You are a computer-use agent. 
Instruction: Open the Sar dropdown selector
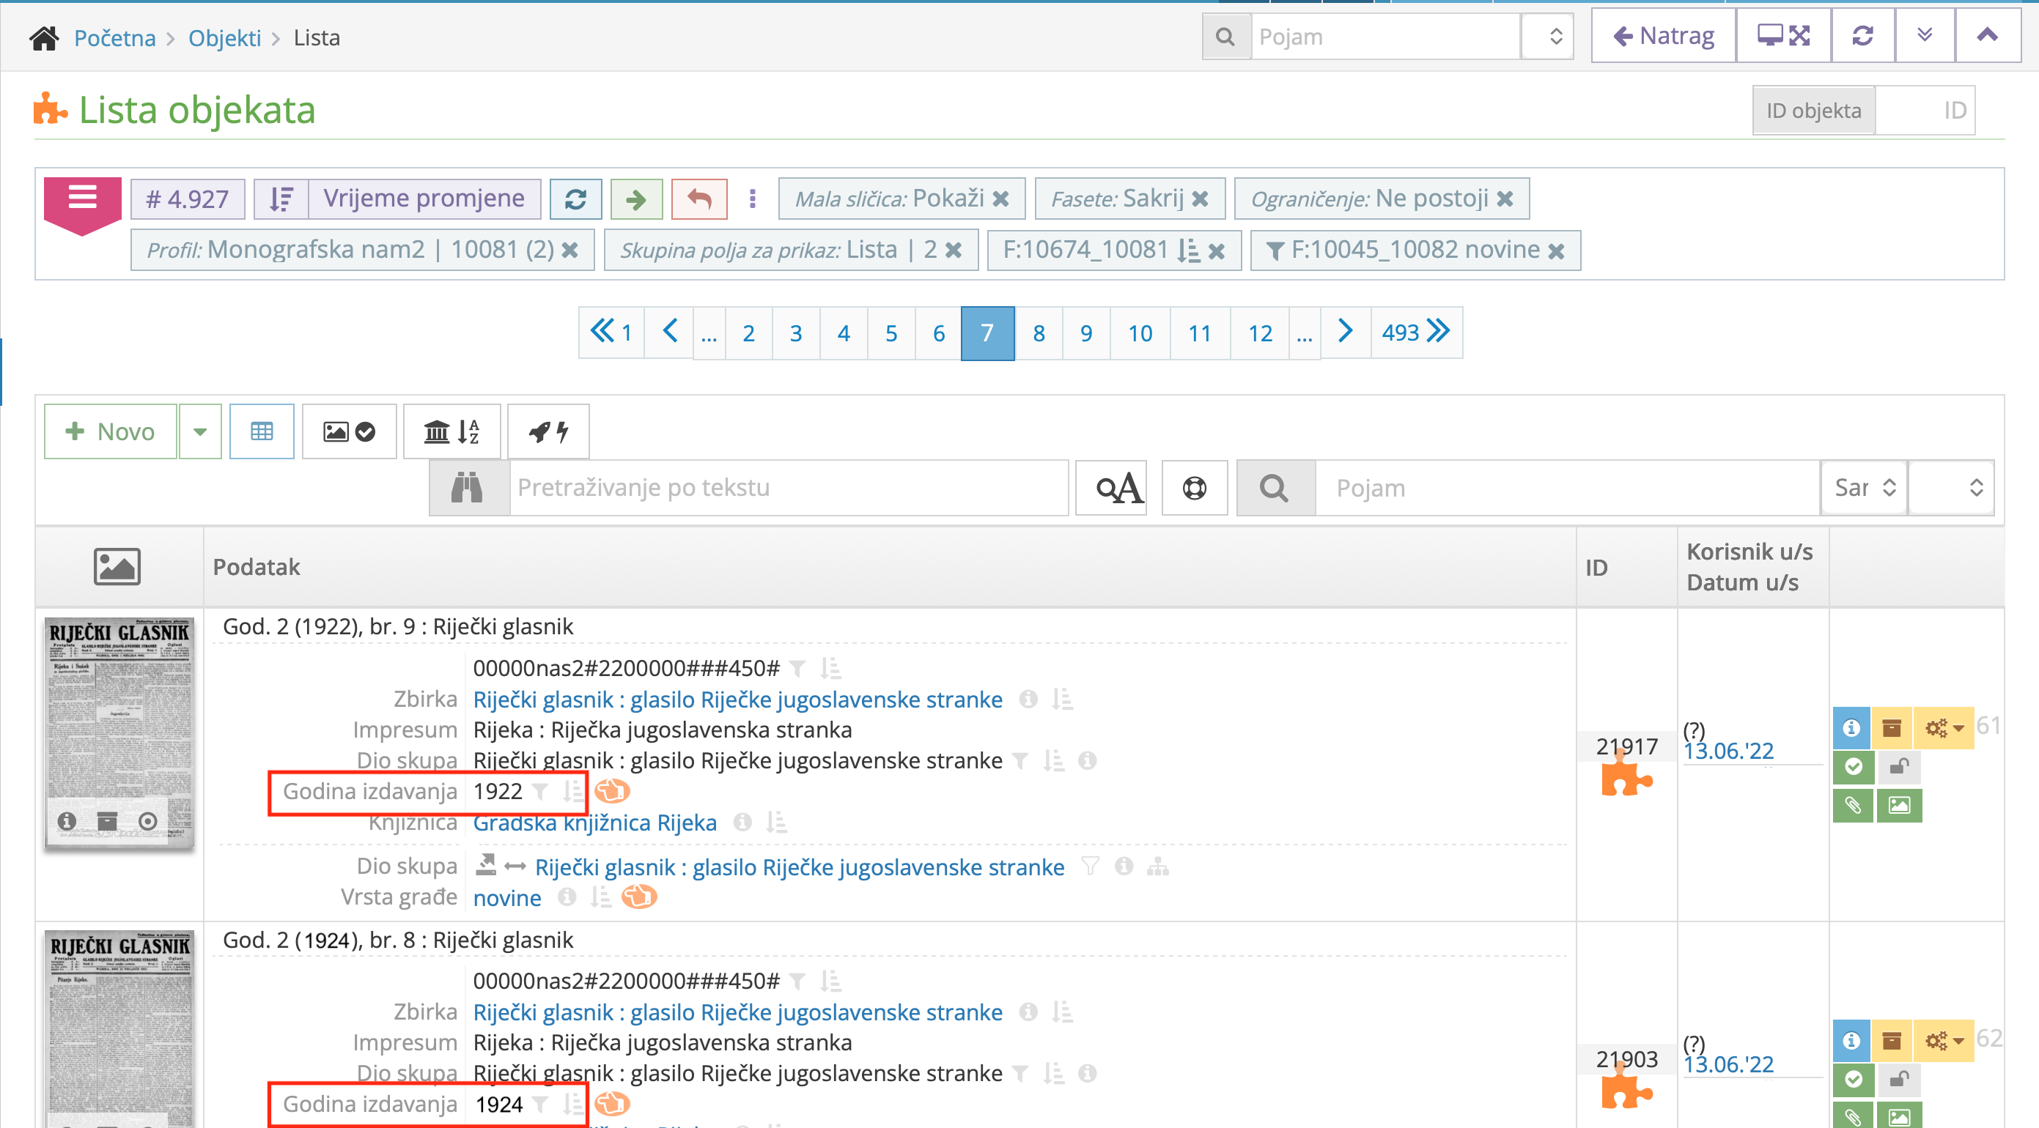[x=1864, y=487]
